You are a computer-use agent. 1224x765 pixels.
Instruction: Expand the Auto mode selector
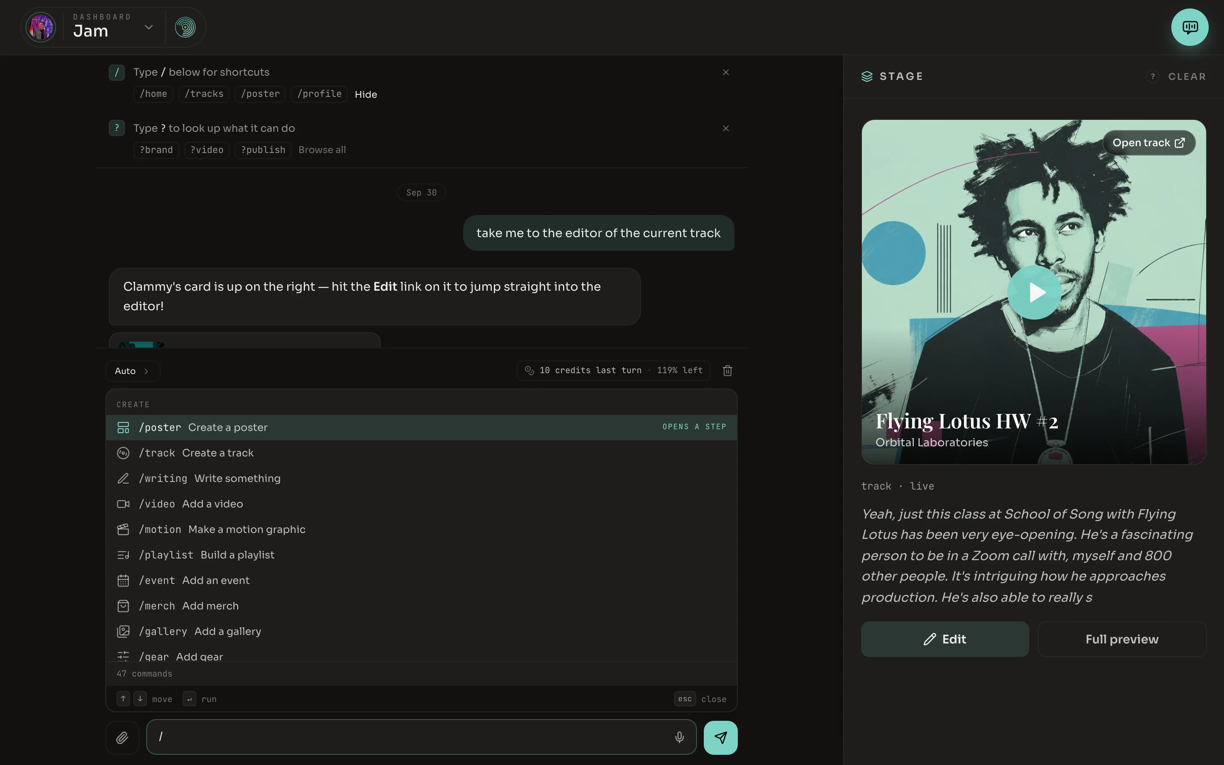[x=133, y=371]
